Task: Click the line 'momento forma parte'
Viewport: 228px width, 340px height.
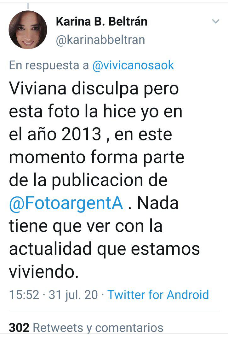Action: (x=97, y=157)
